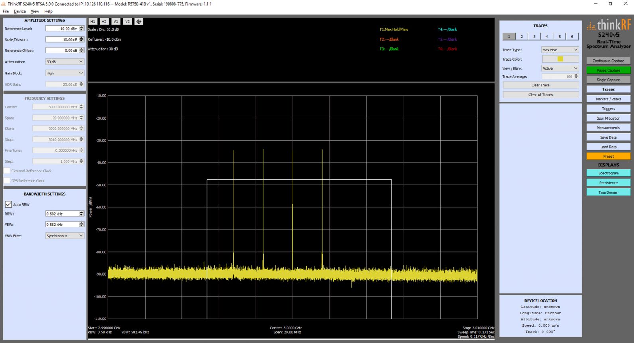
Task: Toggle horizontal marker H1
Action: coord(93,22)
